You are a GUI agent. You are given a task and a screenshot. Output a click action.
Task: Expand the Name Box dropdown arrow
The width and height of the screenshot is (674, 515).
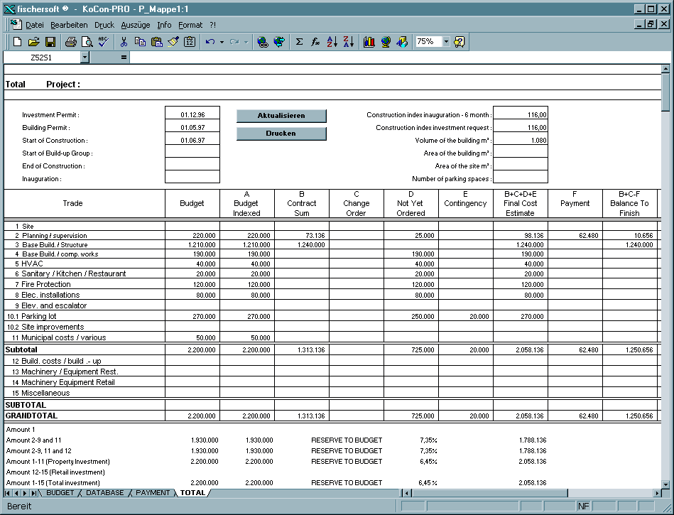(x=85, y=58)
